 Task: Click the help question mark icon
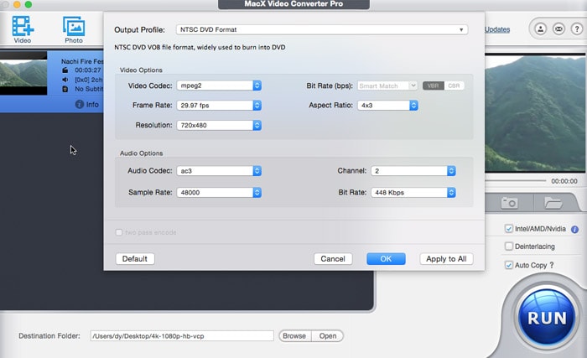point(577,29)
